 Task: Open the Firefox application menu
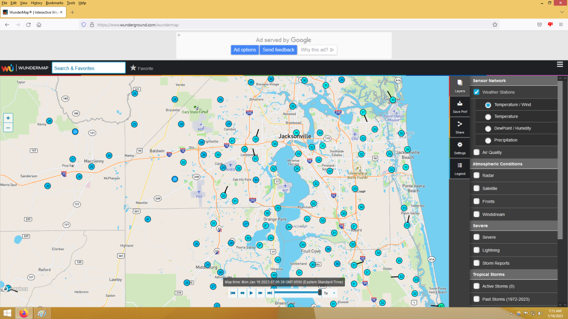coord(561,24)
